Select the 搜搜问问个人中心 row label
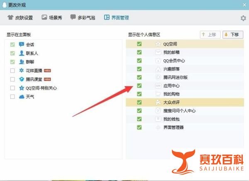The width and height of the screenshot is (249, 181). 179,111
